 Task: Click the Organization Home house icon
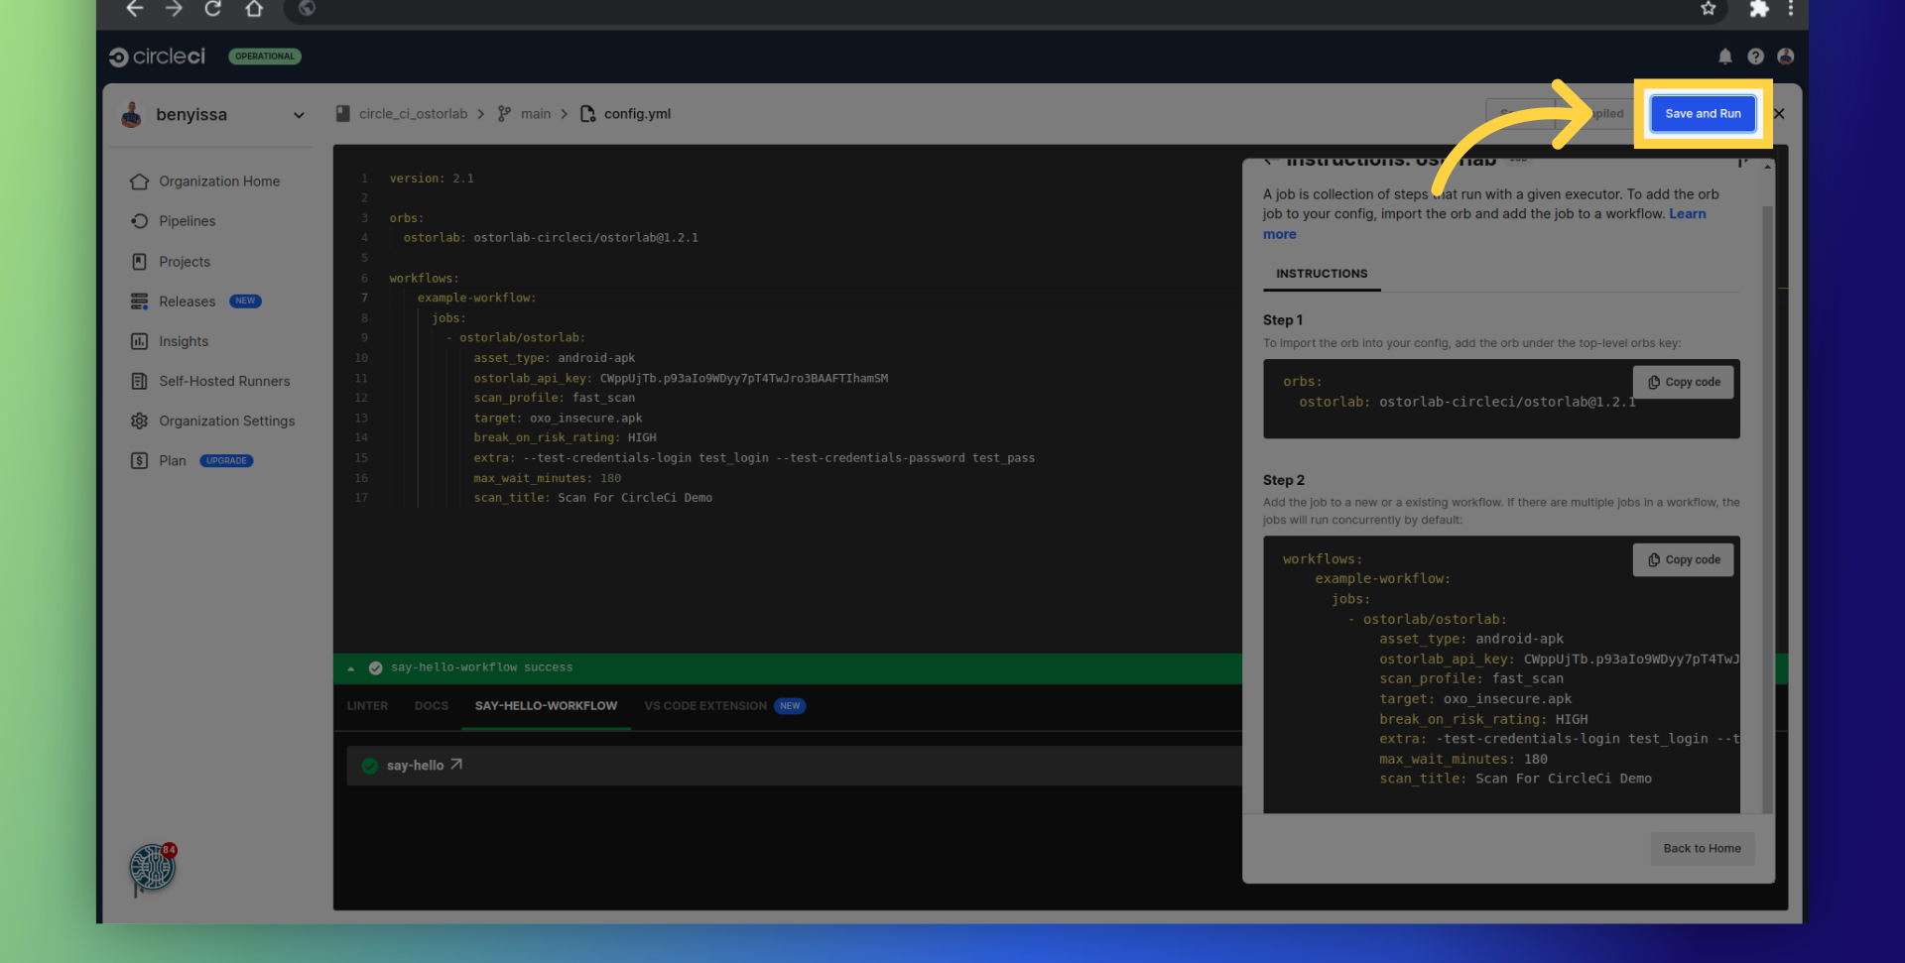click(x=140, y=181)
